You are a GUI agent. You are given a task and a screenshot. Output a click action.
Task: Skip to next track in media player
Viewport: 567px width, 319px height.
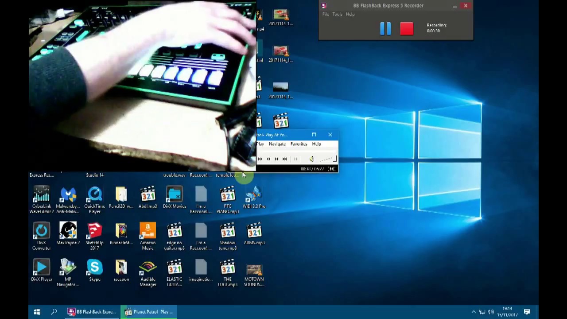[285, 159]
